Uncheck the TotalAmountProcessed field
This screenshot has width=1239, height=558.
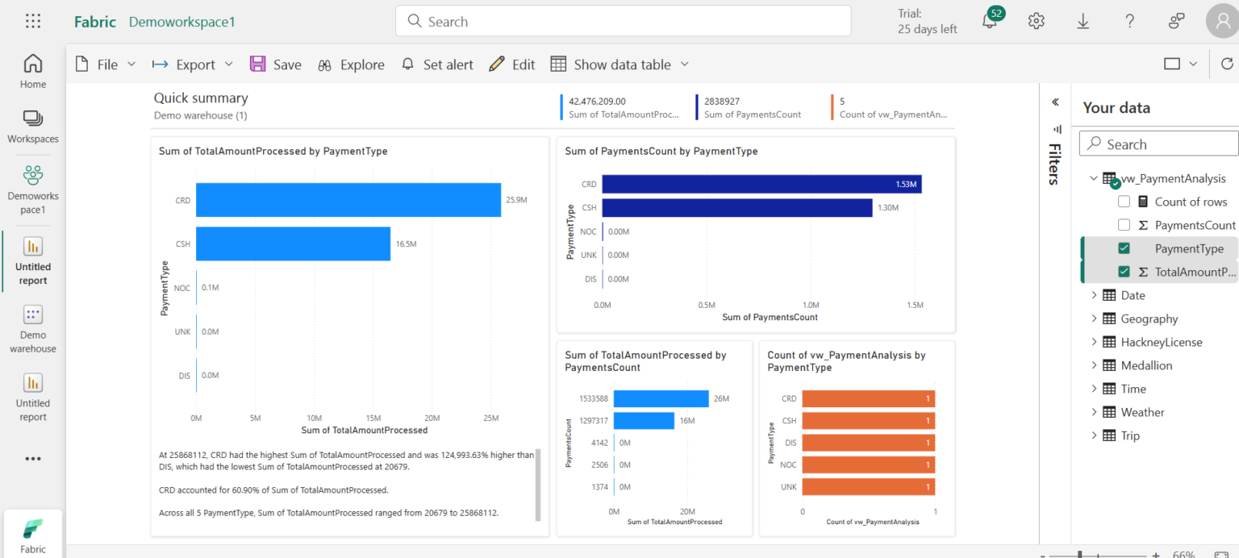tap(1124, 272)
